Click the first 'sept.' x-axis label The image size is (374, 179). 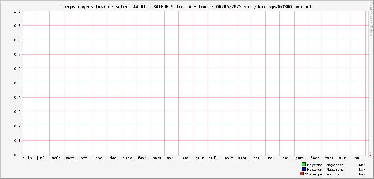click(70, 158)
